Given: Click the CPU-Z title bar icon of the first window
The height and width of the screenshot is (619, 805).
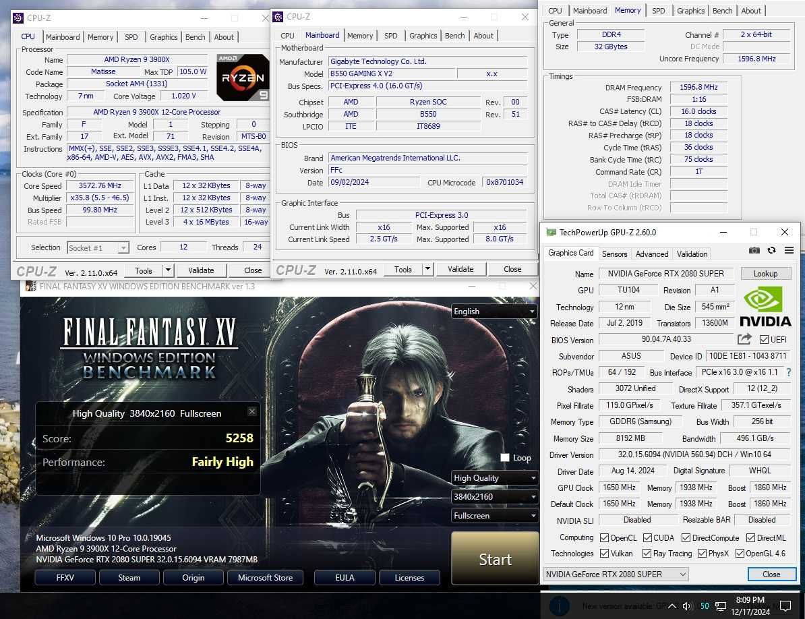Looking at the screenshot, I should [x=18, y=18].
